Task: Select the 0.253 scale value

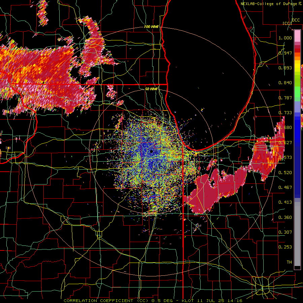Action: pyautogui.click(x=285, y=247)
